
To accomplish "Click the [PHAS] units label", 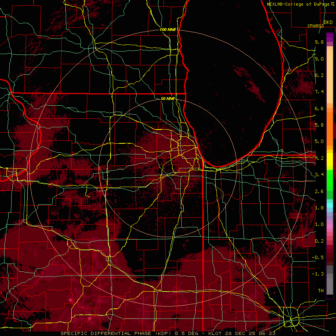I will 315,26.
